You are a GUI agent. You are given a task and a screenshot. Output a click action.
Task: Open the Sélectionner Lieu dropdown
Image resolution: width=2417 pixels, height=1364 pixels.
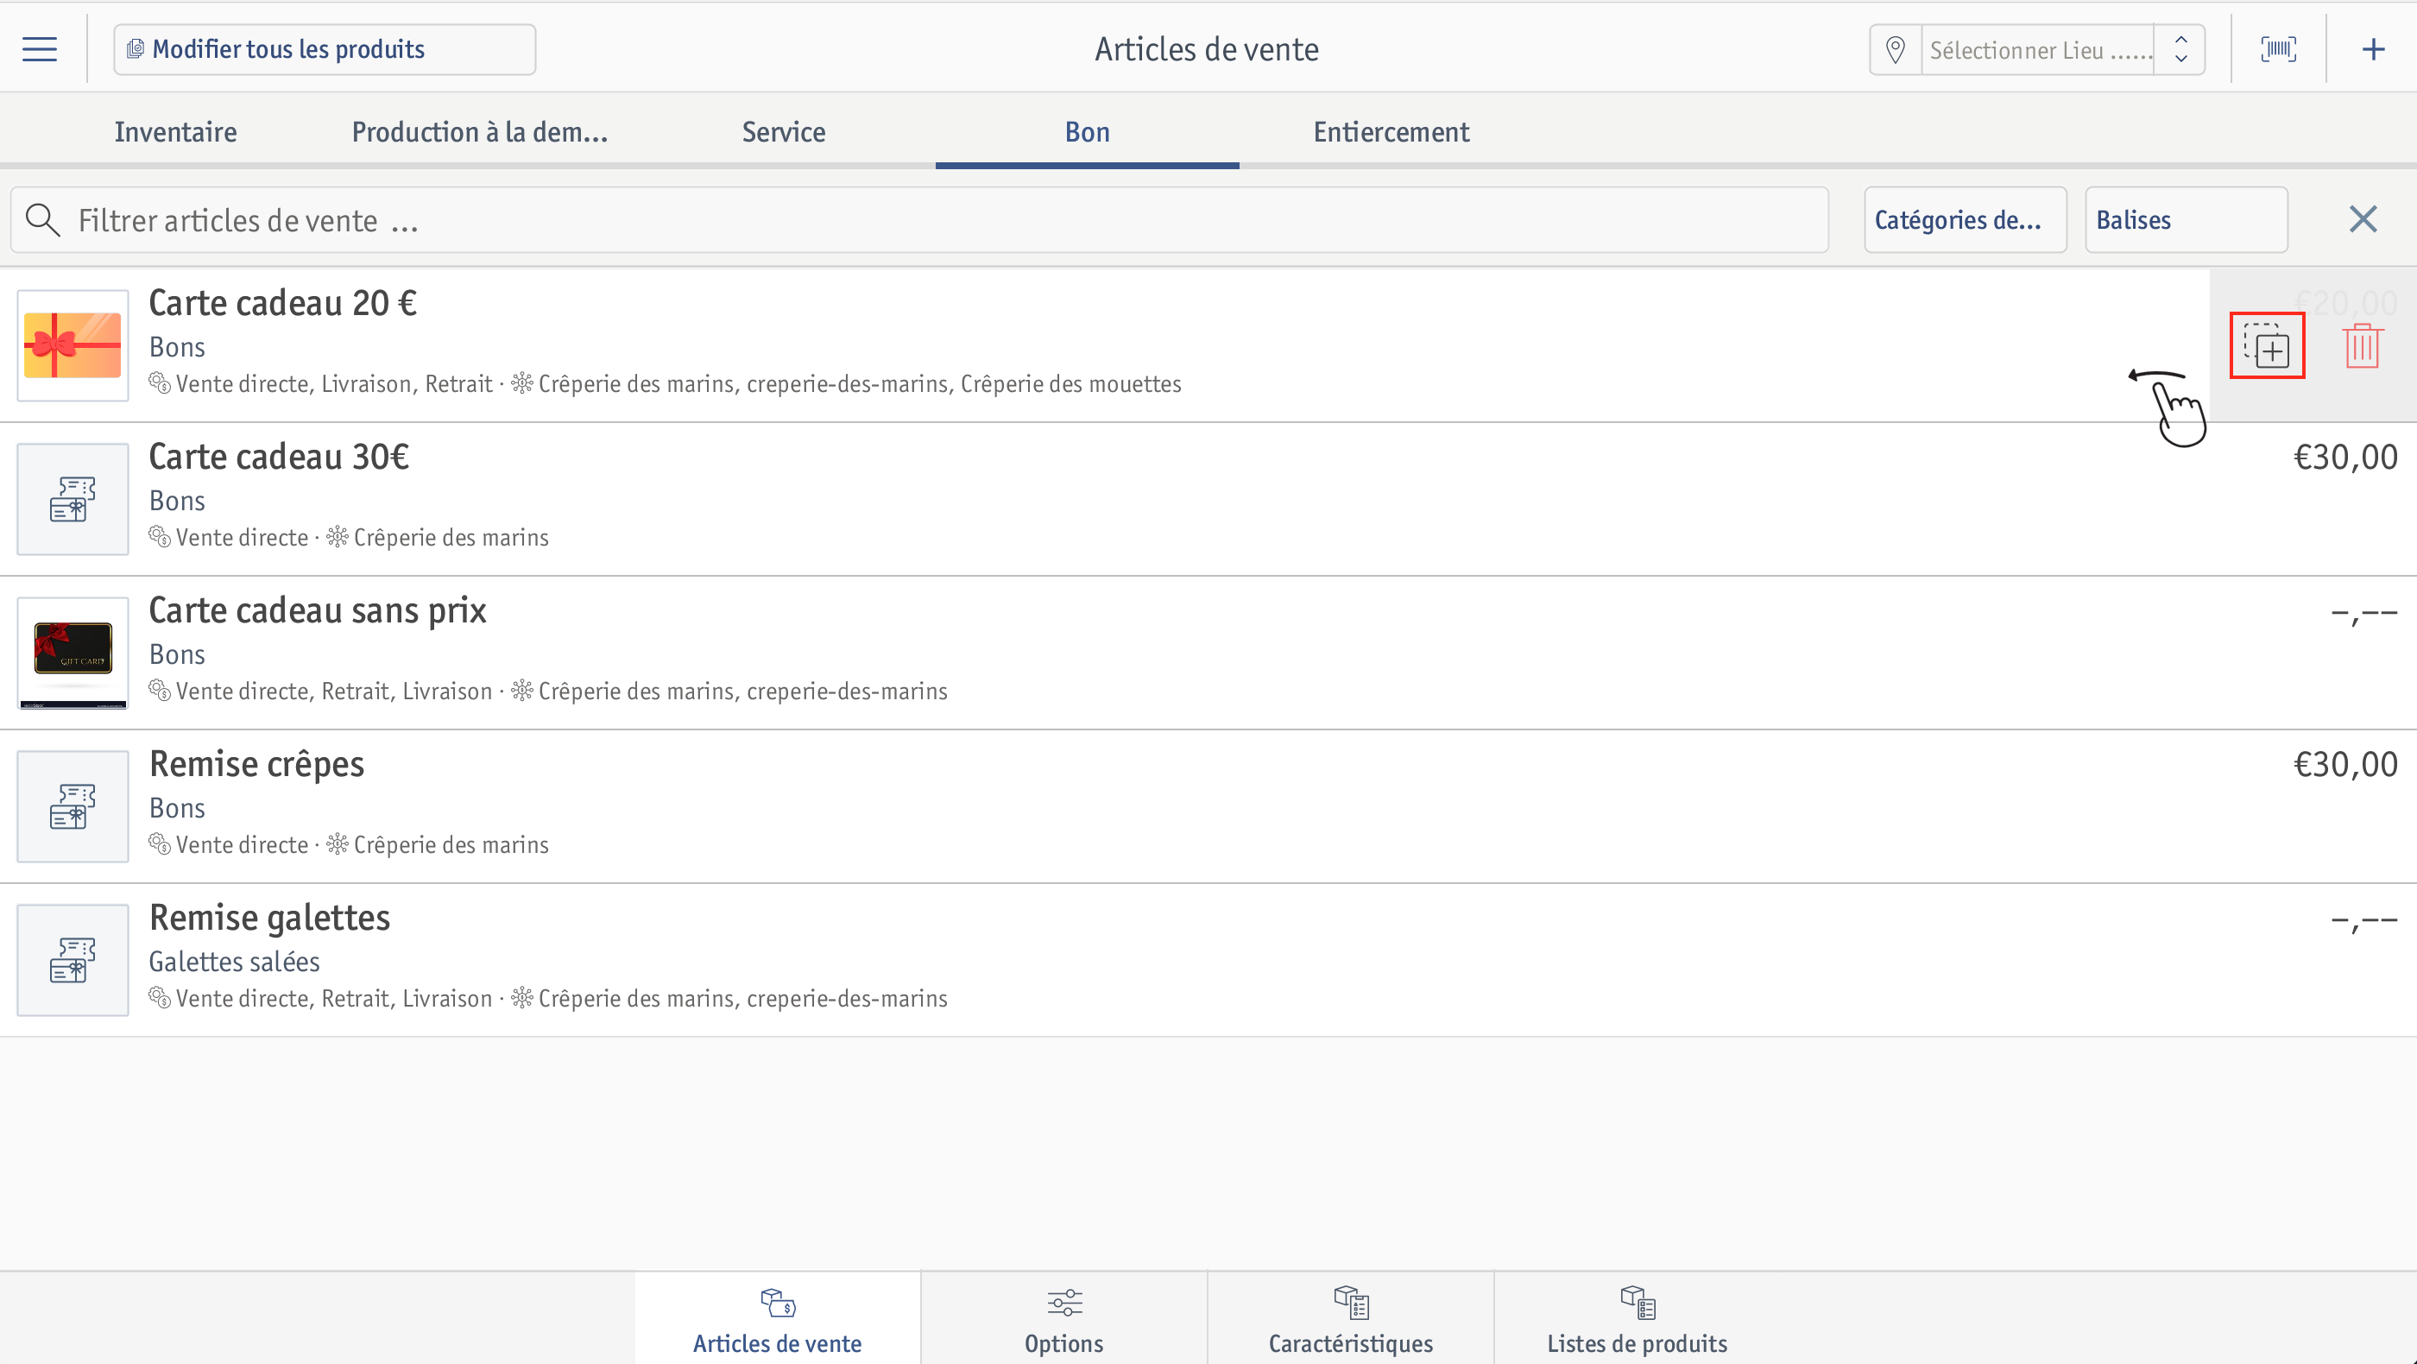point(2040,50)
